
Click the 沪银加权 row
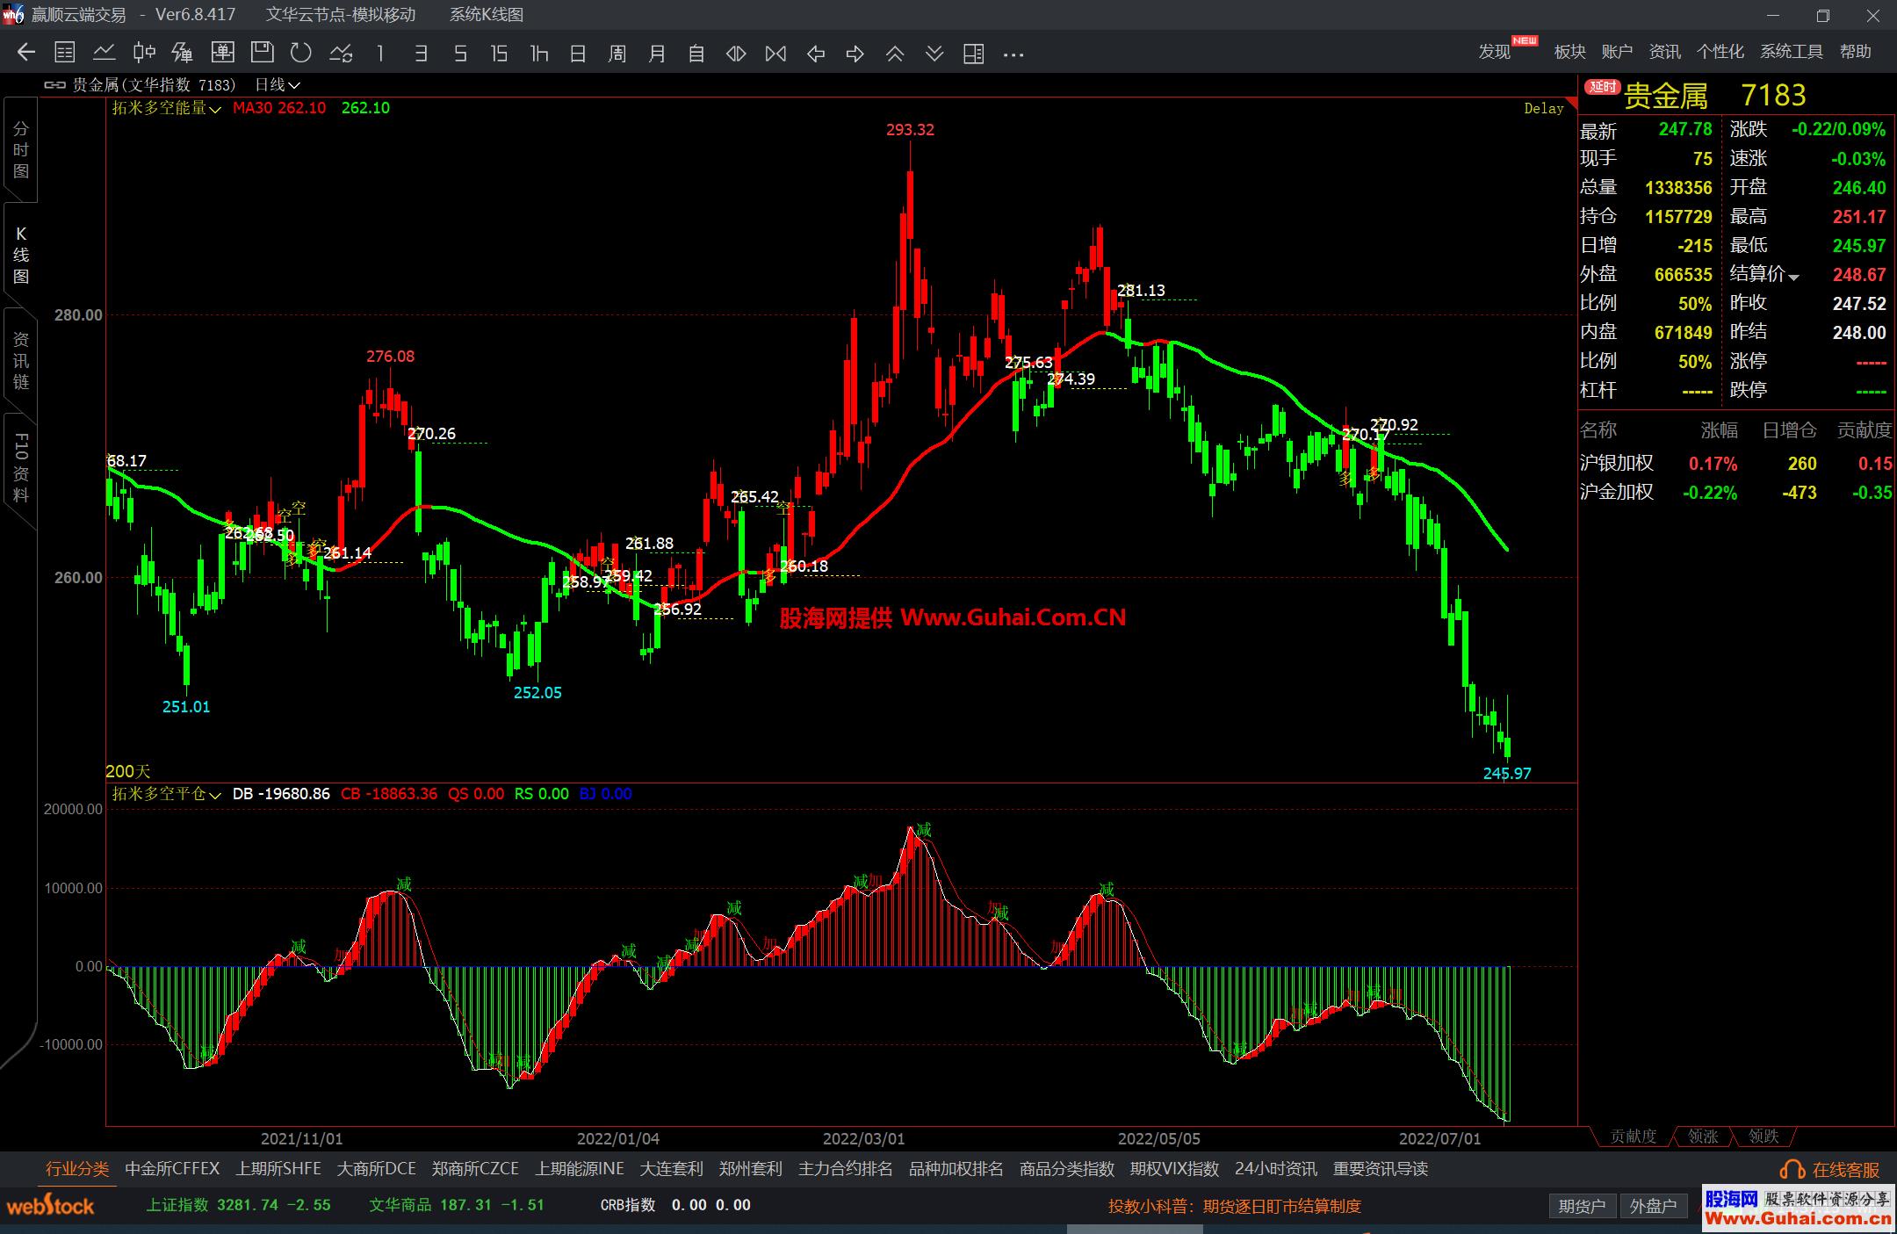pyautogui.click(x=1617, y=464)
